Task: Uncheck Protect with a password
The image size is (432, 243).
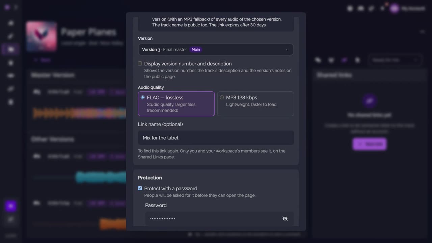Action: click(140, 188)
